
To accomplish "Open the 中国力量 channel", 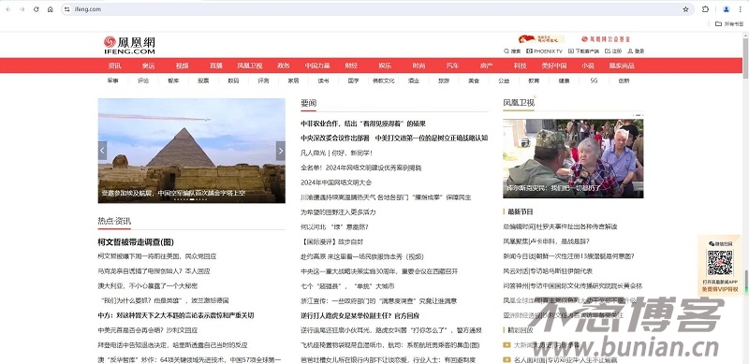I will tap(317, 66).
